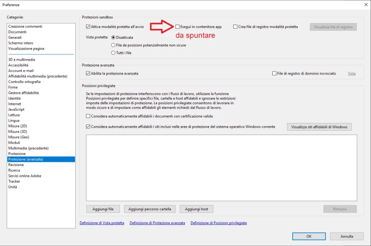Click the "Vista" link next to domain log

(351, 73)
